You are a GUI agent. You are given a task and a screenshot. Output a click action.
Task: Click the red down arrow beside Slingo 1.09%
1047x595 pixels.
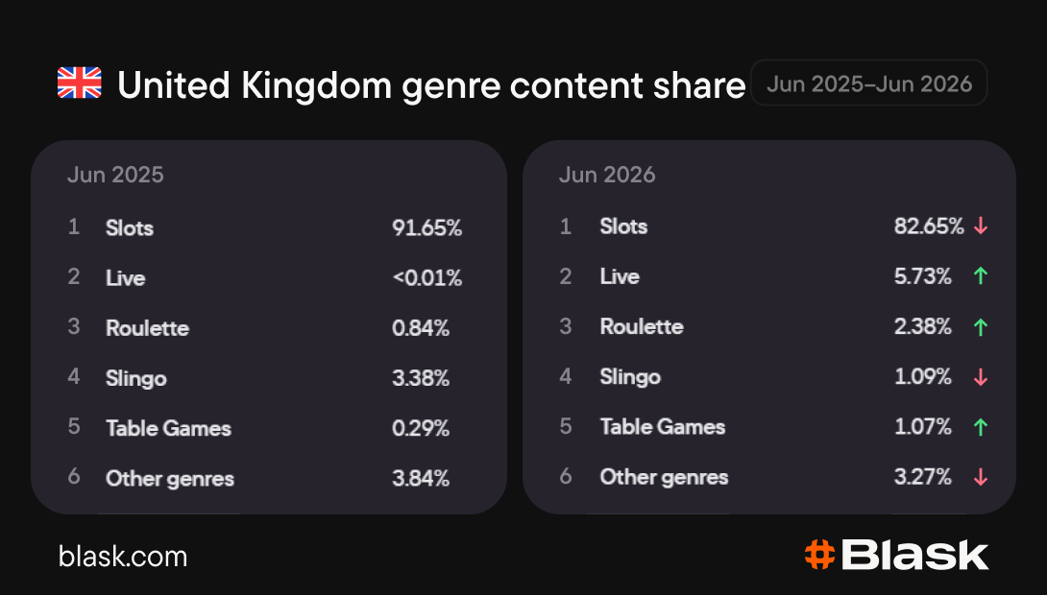[x=980, y=377]
